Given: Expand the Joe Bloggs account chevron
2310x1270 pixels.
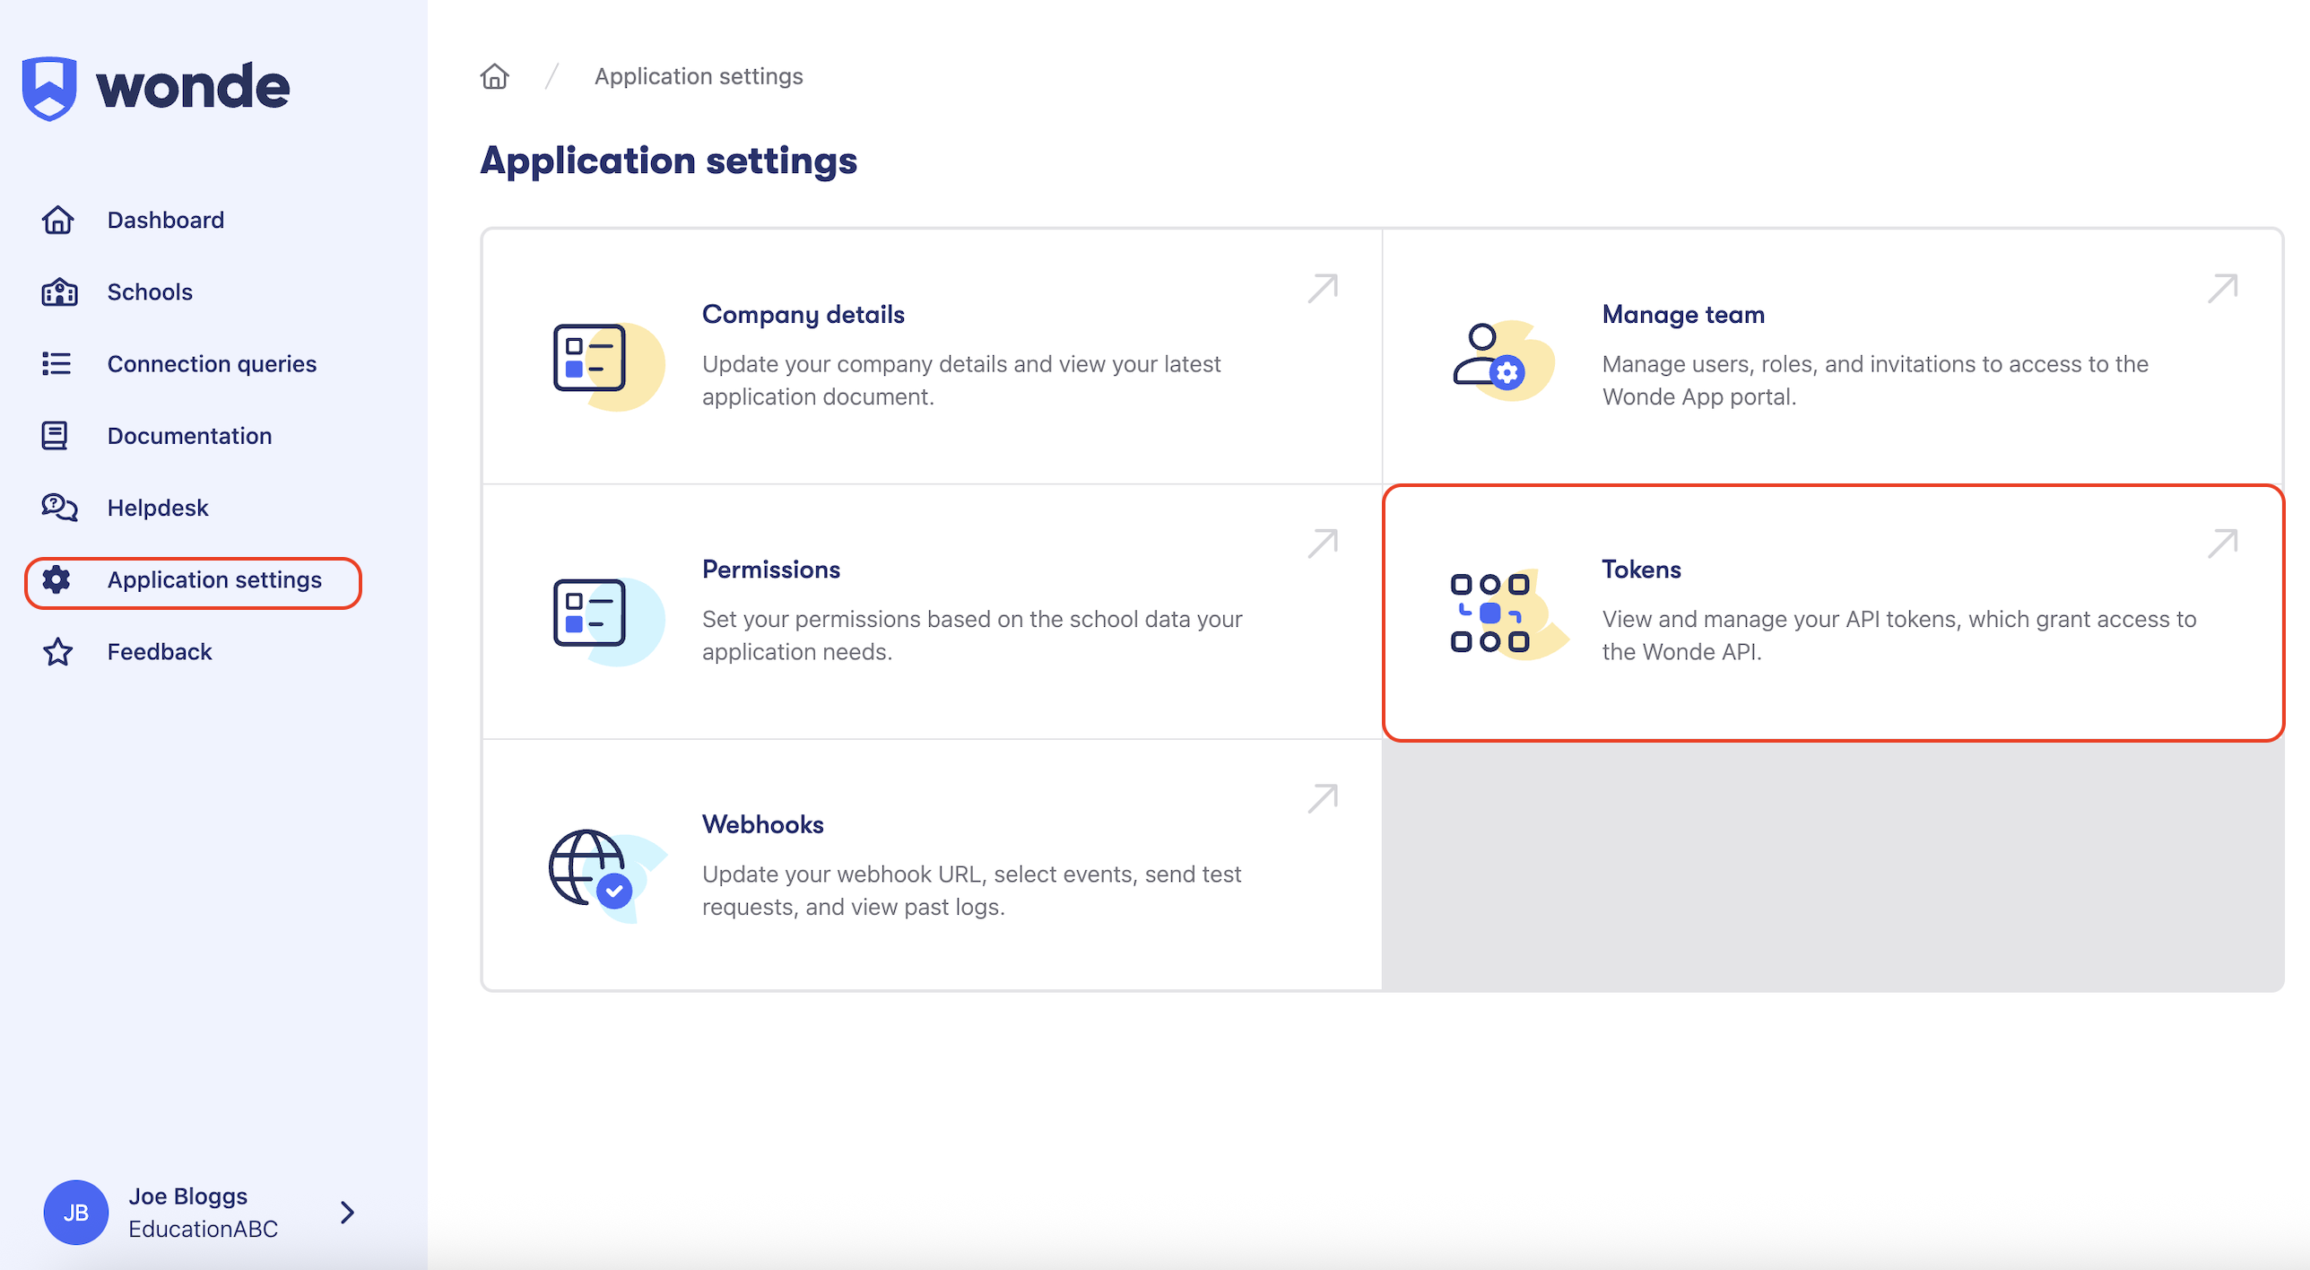Looking at the screenshot, I should pos(348,1213).
